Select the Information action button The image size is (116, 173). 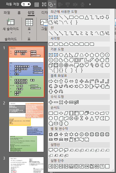[76, 166]
